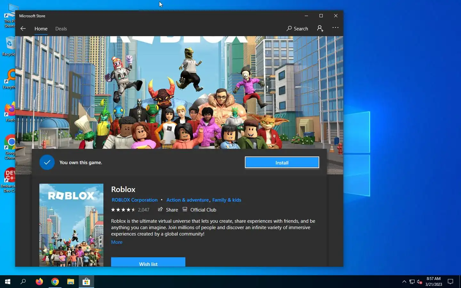
Task: Open network status tray icon
Action: (412, 282)
